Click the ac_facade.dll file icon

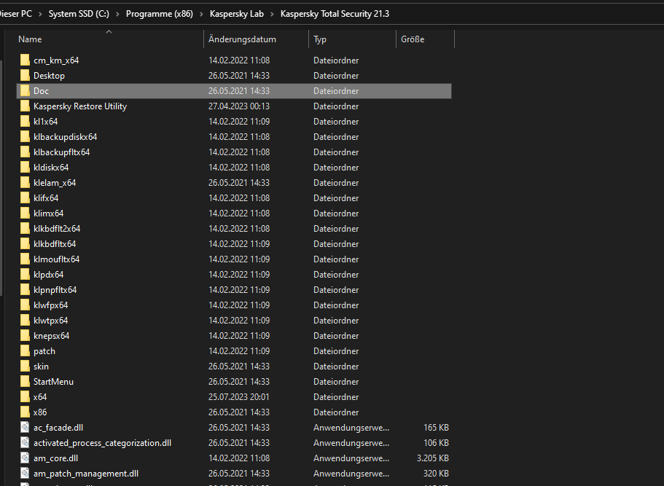click(x=25, y=427)
